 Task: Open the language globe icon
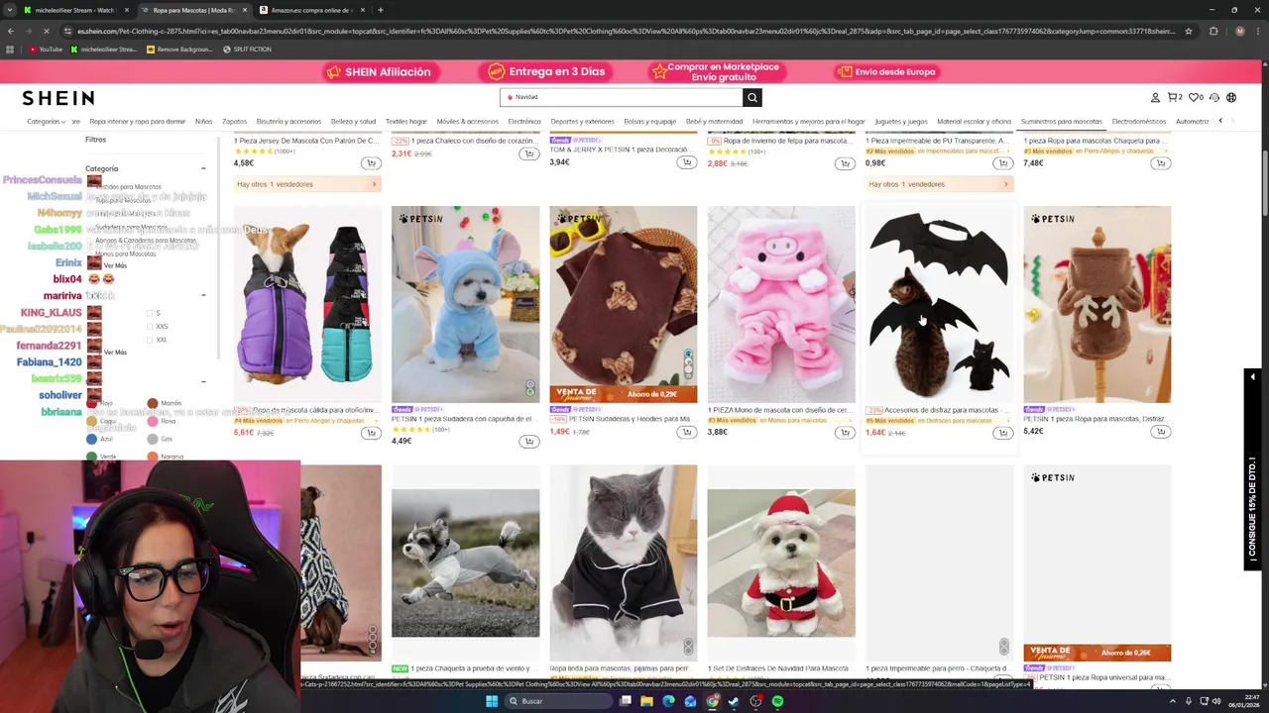click(x=1231, y=97)
